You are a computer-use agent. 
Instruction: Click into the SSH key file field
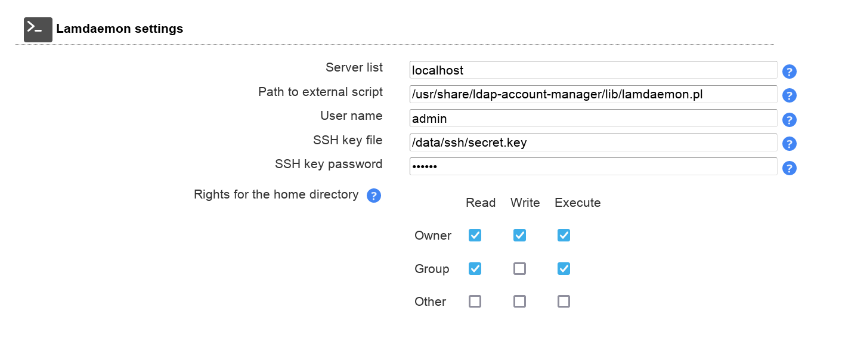[x=593, y=142]
